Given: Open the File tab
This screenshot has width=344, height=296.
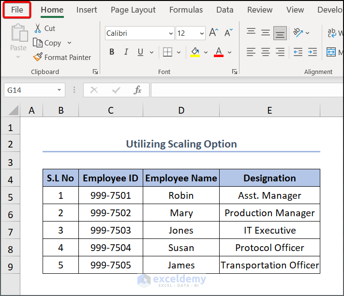Looking at the screenshot, I should coord(17,10).
